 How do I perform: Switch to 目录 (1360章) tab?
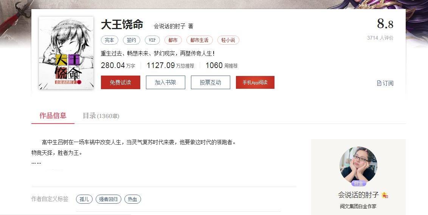pos(101,116)
